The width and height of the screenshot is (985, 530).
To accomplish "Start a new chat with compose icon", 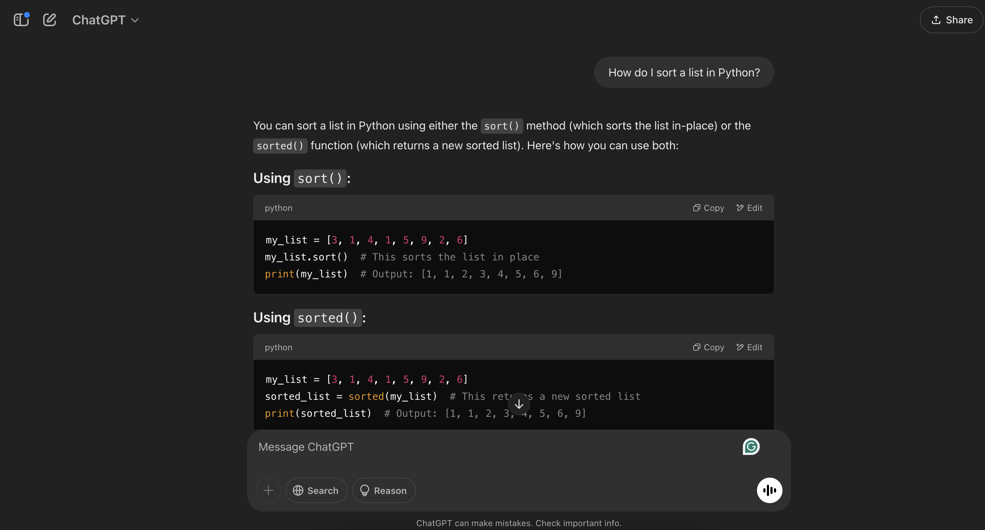I will pyautogui.click(x=50, y=20).
